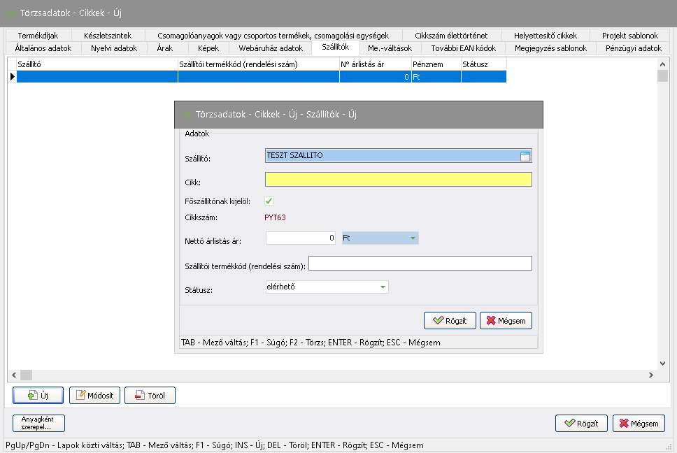The height and width of the screenshot is (453, 677).
Task: Open the Státusz dropdown showing elérhető
Action: [382, 287]
